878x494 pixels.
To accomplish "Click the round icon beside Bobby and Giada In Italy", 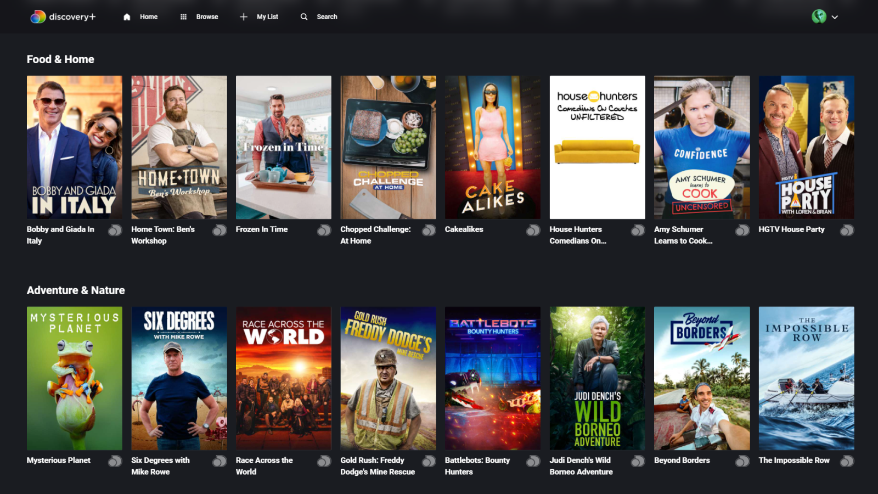I will tap(115, 230).
